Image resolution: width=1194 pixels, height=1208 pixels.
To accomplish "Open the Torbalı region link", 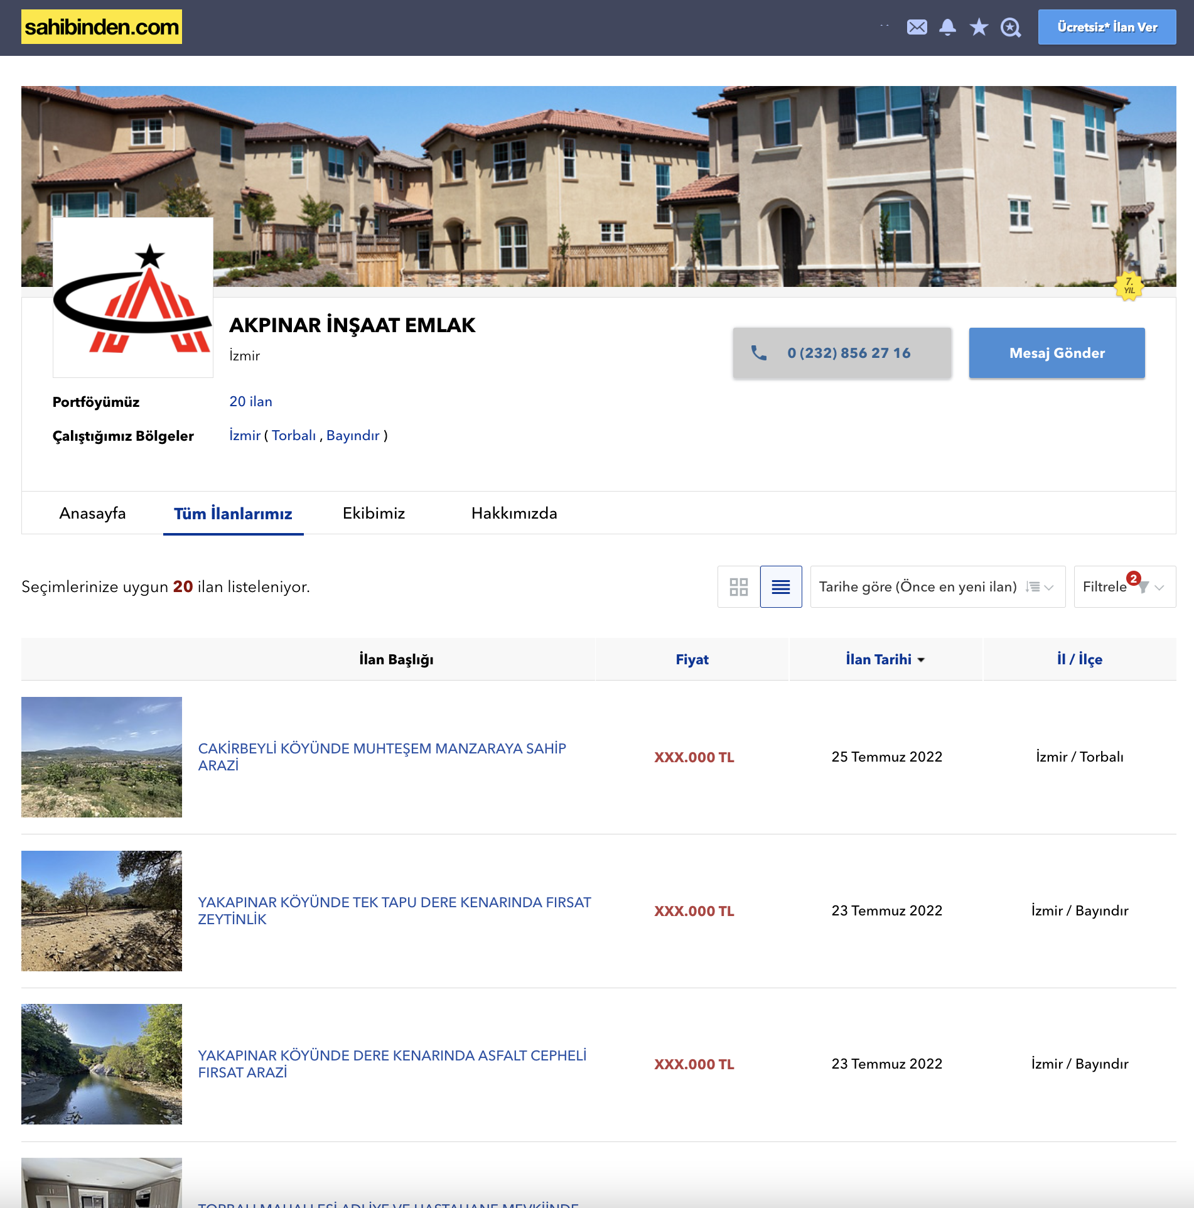I will click(x=294, y=435).
